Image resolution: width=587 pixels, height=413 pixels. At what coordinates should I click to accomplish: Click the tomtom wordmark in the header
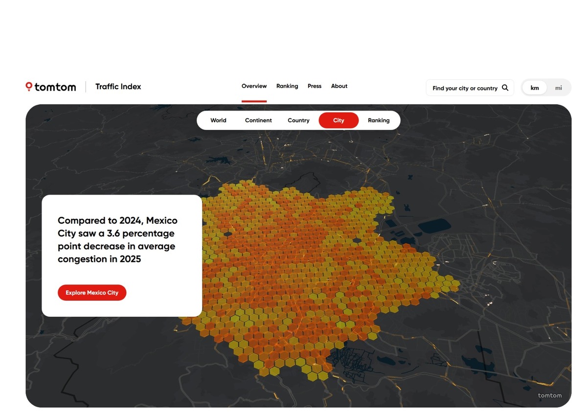click(55, 87)
